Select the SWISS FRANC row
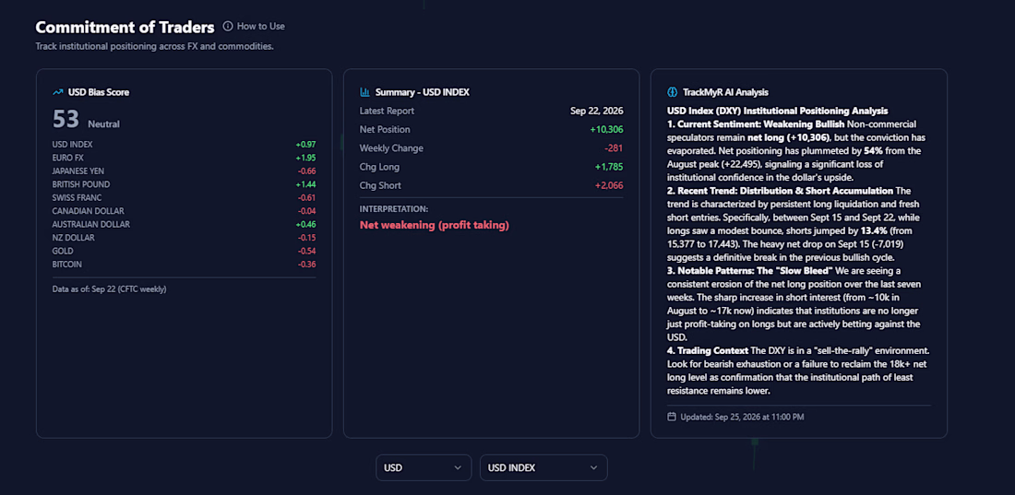Image resolution: width=1015 pixels, height=495 pixels. [184, 197]
